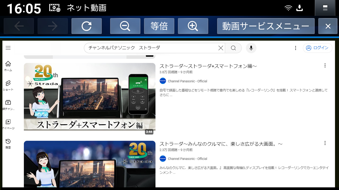
Task: Tap the Wi-Fi status icon
Action: point(288,8)
